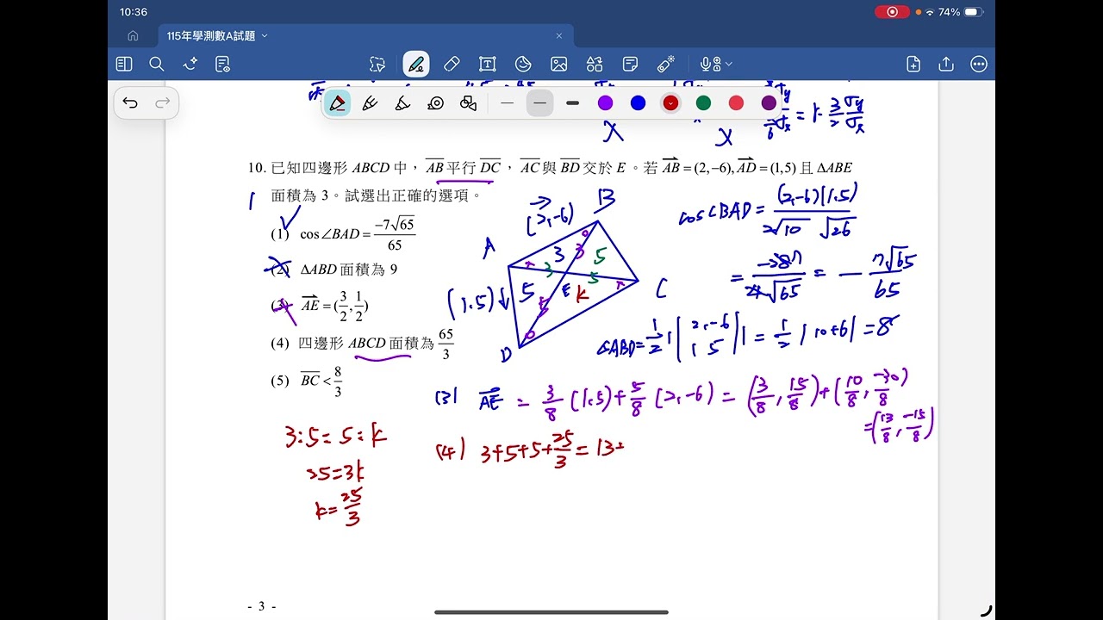Open the shapes elements tool
The image size is (1103, 620).
(595, 64)
